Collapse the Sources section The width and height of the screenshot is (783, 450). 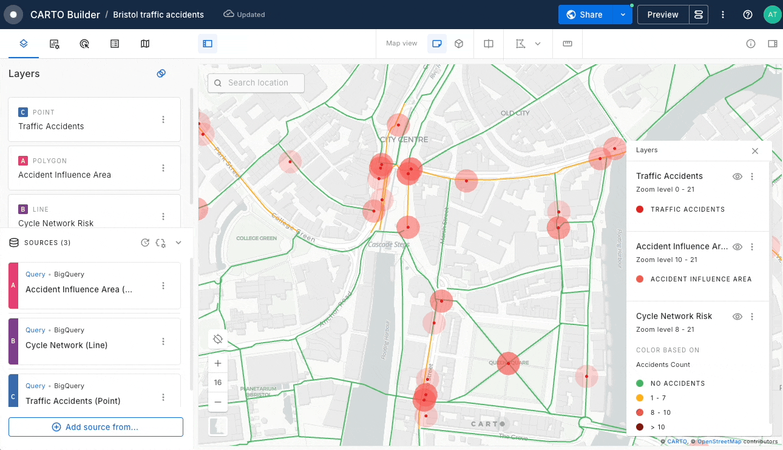(178, 243)
